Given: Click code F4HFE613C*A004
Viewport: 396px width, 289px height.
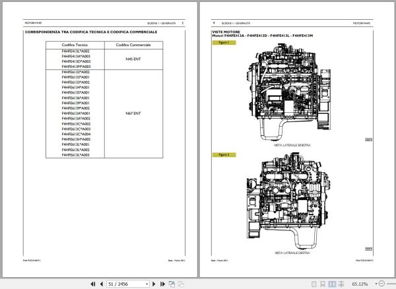Looking at the screenshot, I should click(76, 135).
